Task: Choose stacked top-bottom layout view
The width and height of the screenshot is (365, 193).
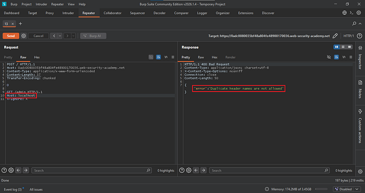Action: (343, 47)
